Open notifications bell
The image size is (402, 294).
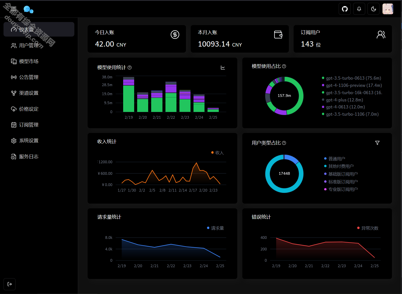[x=359, y=9]
